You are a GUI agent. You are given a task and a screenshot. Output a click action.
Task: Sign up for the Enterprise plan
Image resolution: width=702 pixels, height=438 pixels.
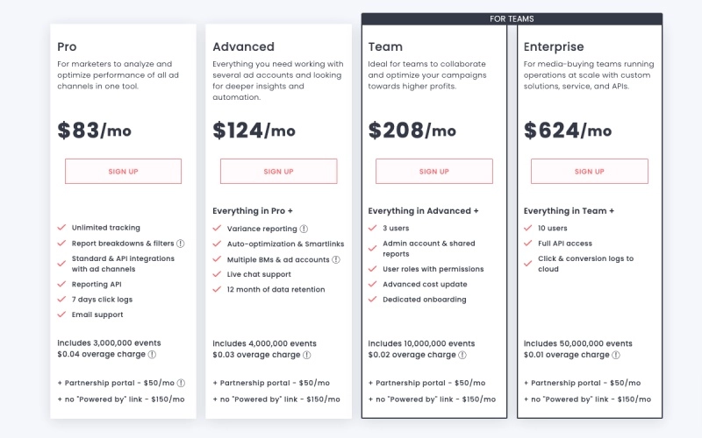[x=589, y=171]
